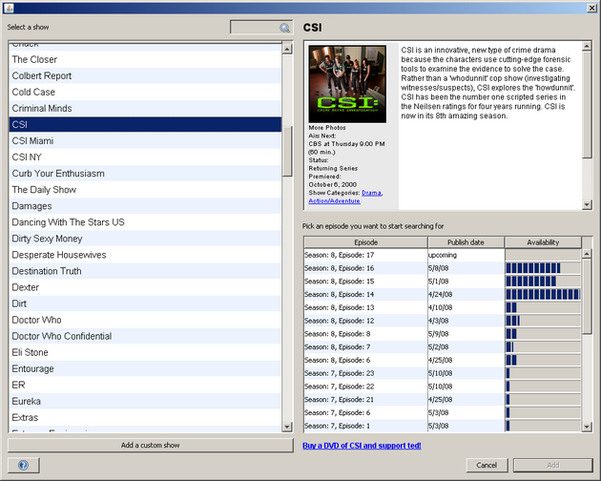
Task: Click episode table scroll up arrow
Action: (587, 254)
